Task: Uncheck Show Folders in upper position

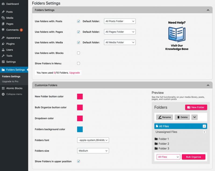Action: tap(78, 161)
